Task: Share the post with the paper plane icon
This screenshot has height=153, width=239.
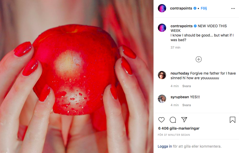Action: point(184,120)
